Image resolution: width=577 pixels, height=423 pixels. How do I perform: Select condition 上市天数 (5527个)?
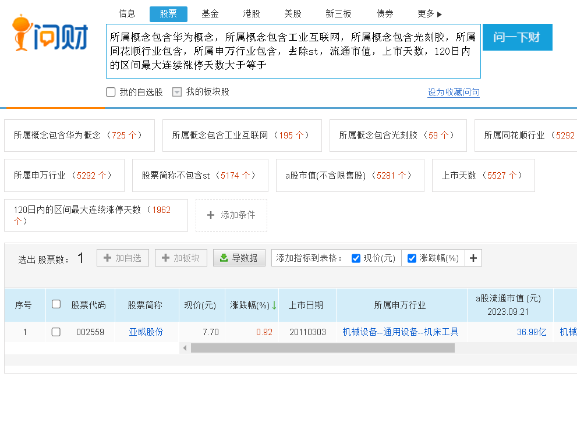pyautogui.click(x=483, y=176)
